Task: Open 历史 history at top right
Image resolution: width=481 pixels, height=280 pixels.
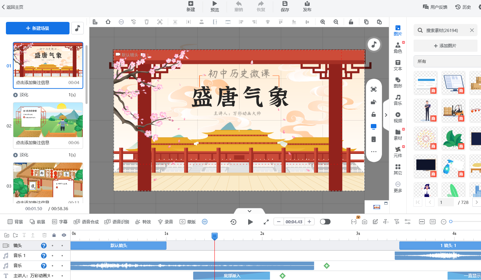Action: tap(463, 7)
